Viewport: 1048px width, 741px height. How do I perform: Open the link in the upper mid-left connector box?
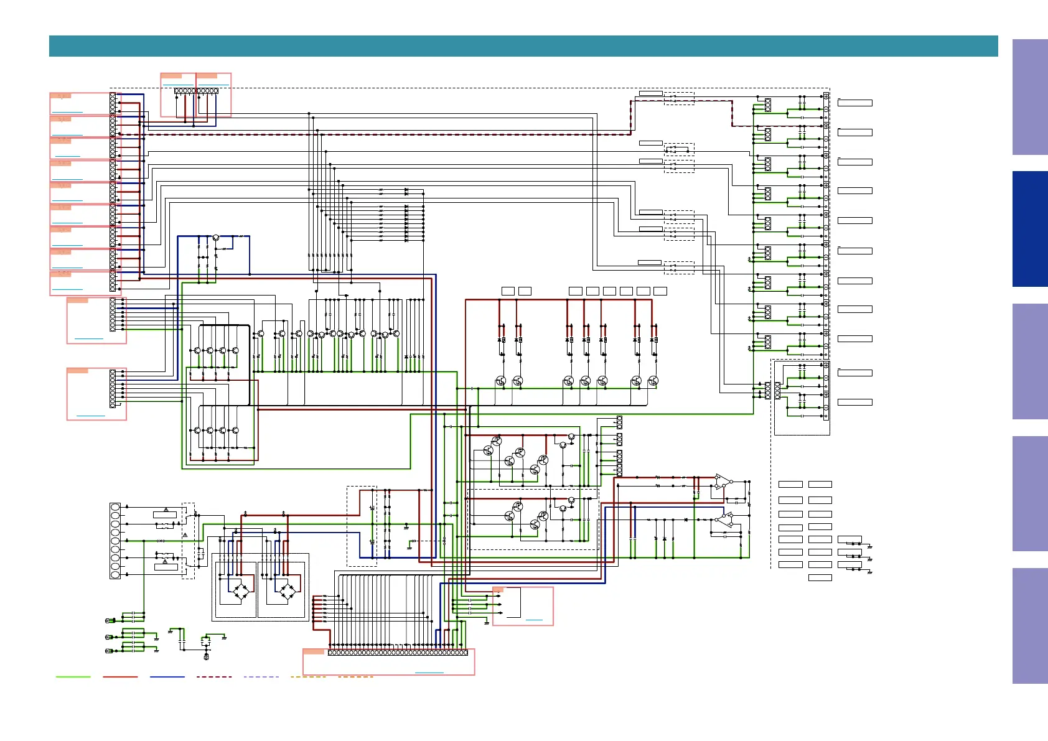[x=89, y=338]
